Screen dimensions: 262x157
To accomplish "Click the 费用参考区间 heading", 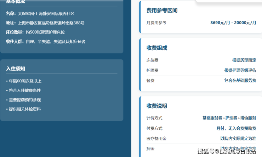I will tap(162, 11).
